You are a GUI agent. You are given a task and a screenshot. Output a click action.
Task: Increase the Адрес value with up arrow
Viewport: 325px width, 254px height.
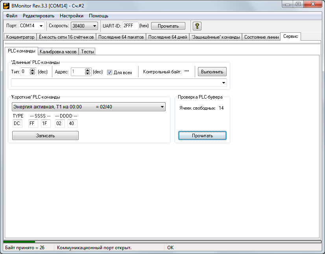88,70
